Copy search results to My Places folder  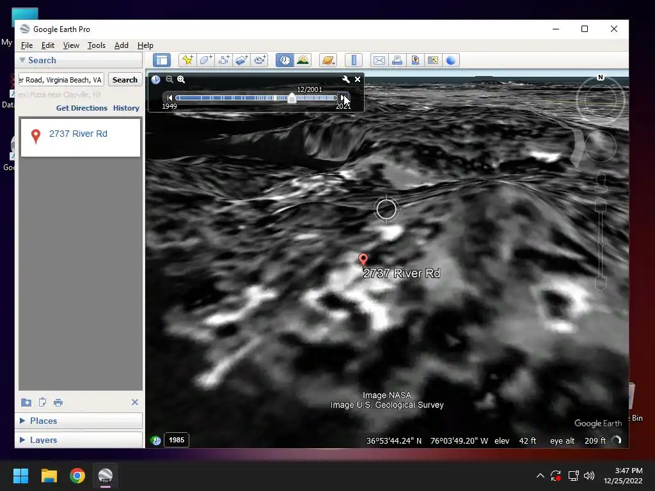[x=26, y=402]
